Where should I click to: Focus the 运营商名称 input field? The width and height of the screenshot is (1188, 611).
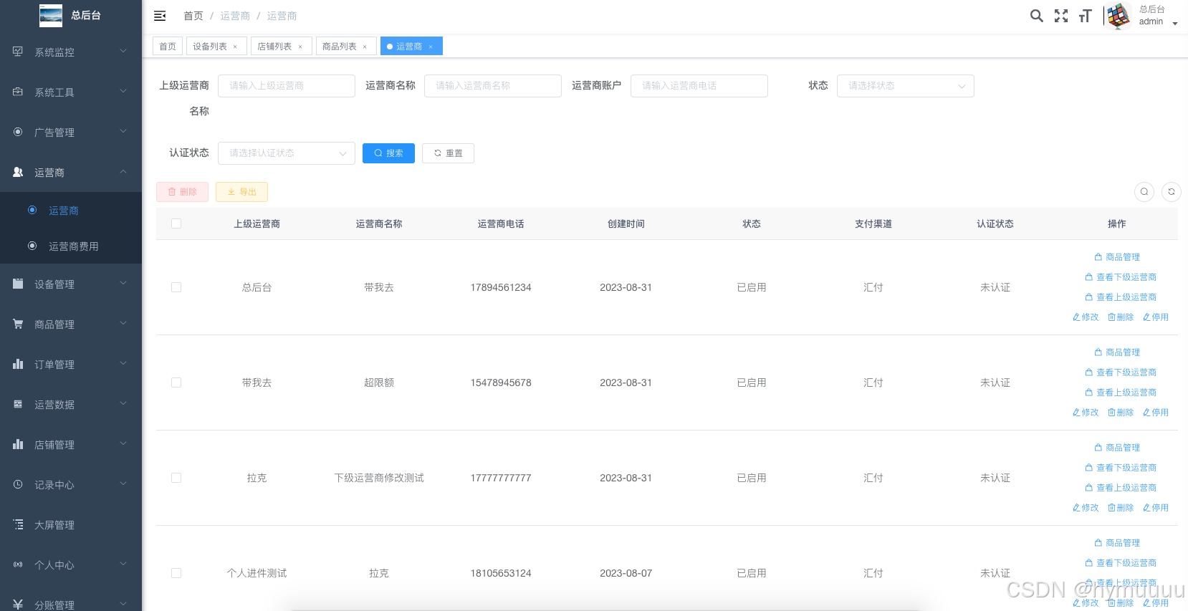493,86
